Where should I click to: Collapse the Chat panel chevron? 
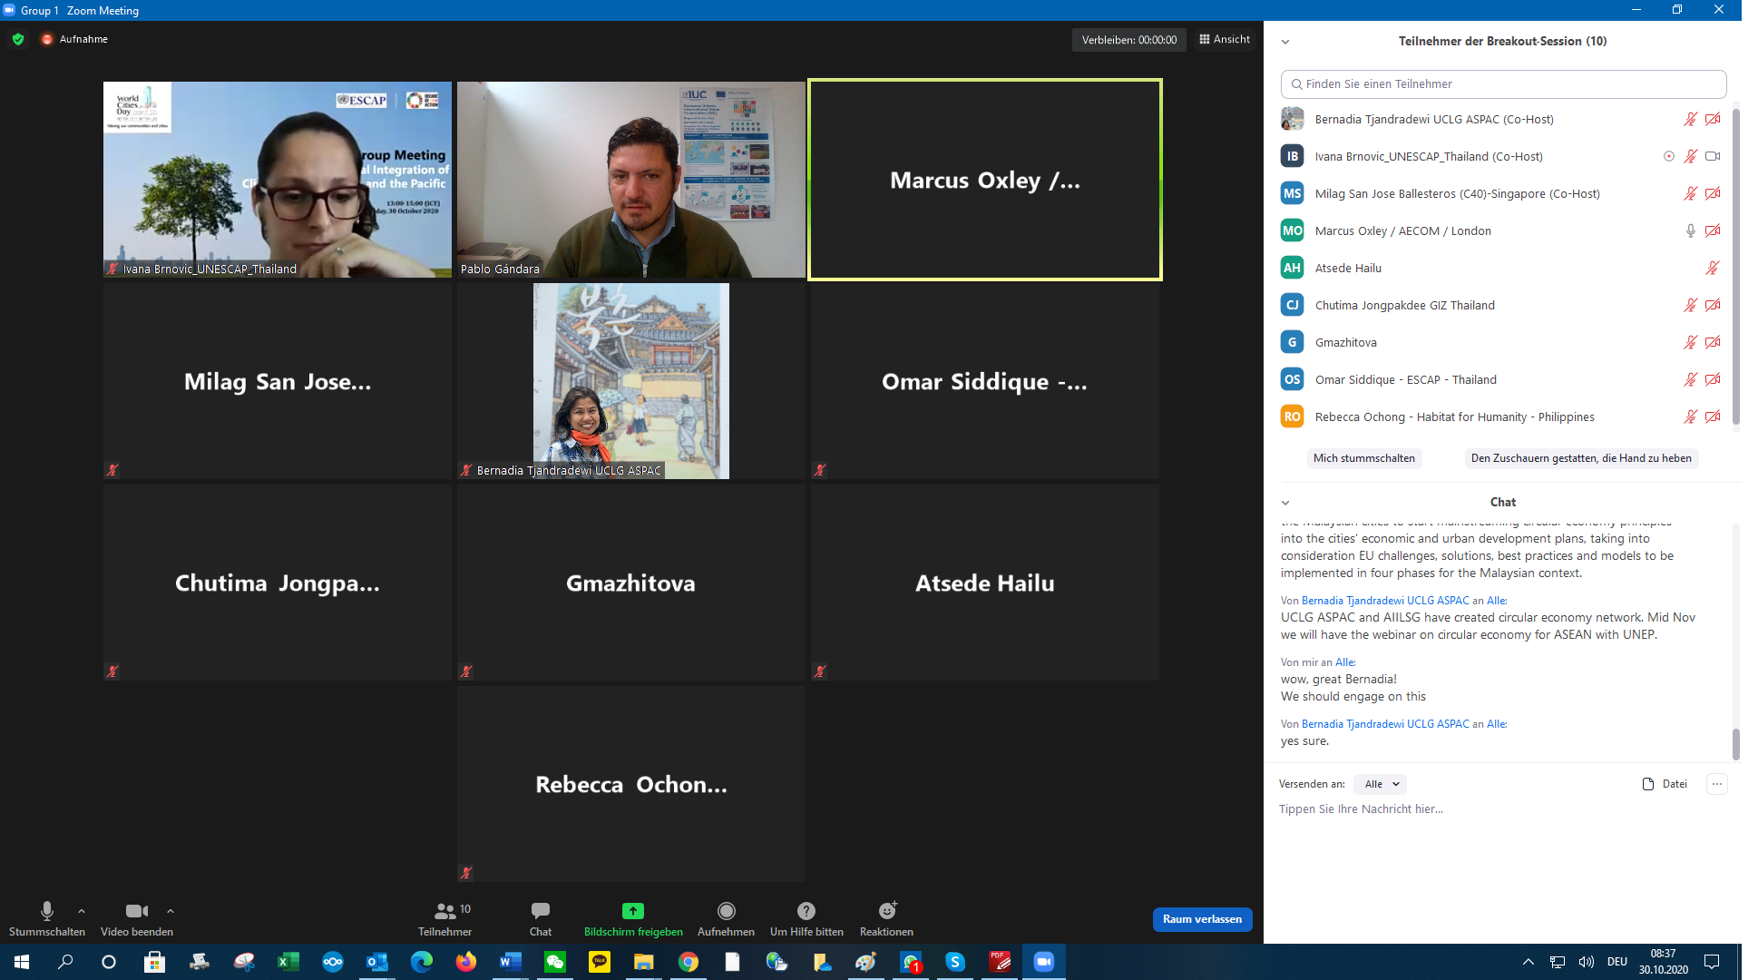(x=1284, y=503)
